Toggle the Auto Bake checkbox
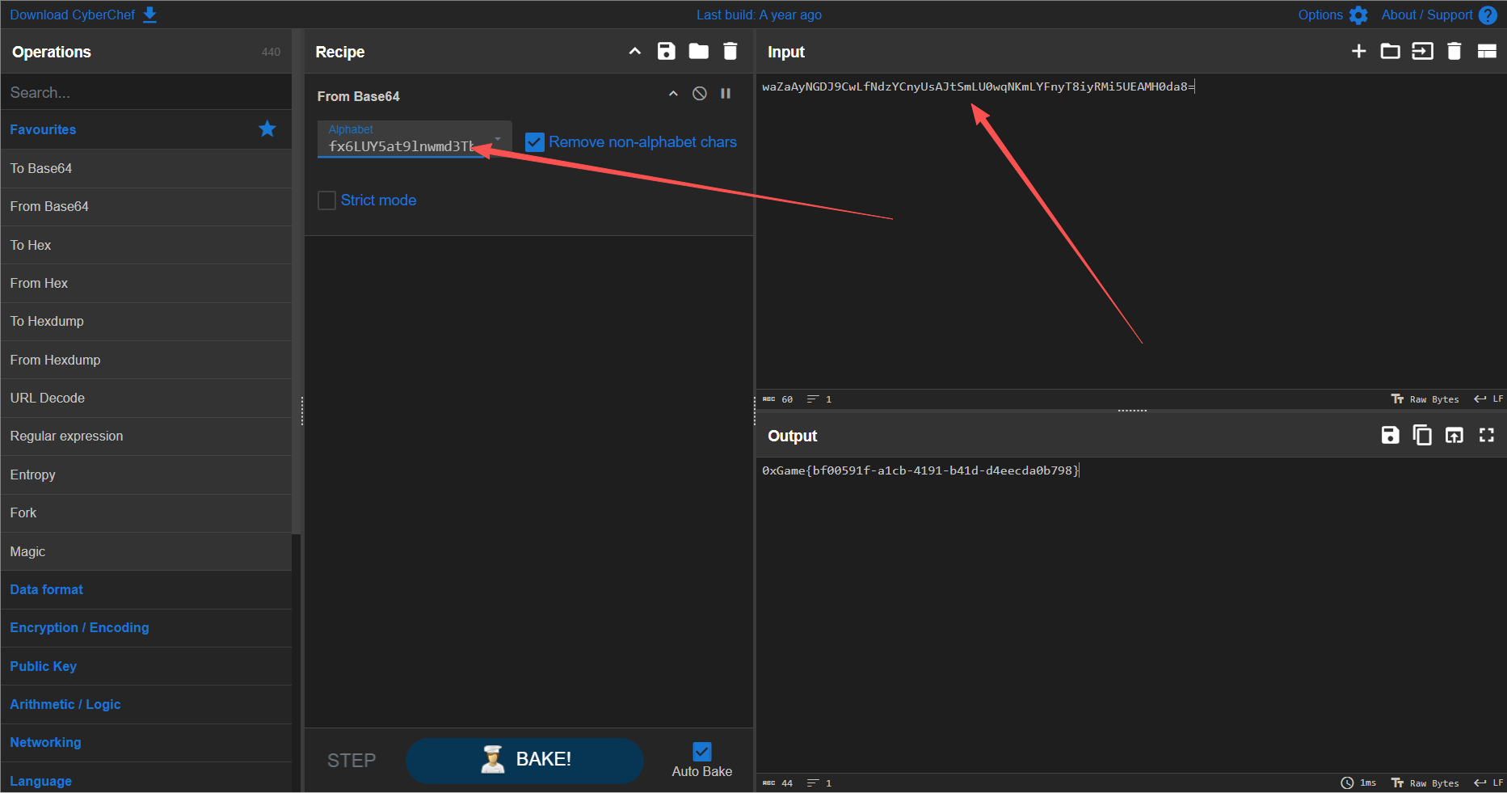 pos(702,752)
